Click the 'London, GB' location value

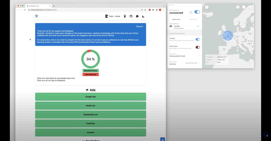click(221, 60)
